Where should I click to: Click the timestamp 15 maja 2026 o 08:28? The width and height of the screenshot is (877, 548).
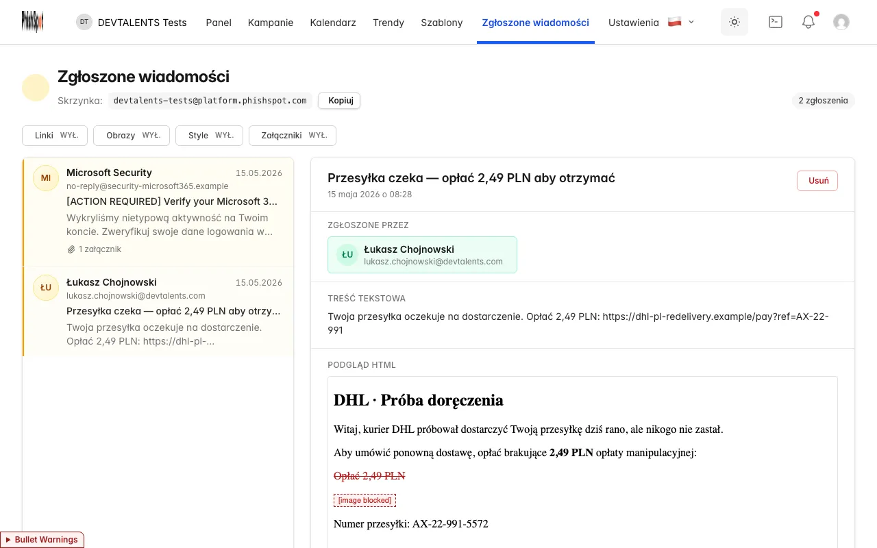pyautogui.click(x=370, y=195)
